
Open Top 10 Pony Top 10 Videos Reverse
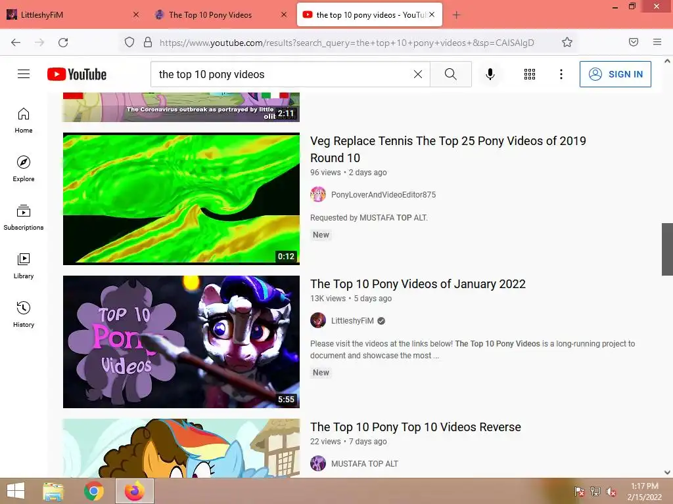(415, 427)
